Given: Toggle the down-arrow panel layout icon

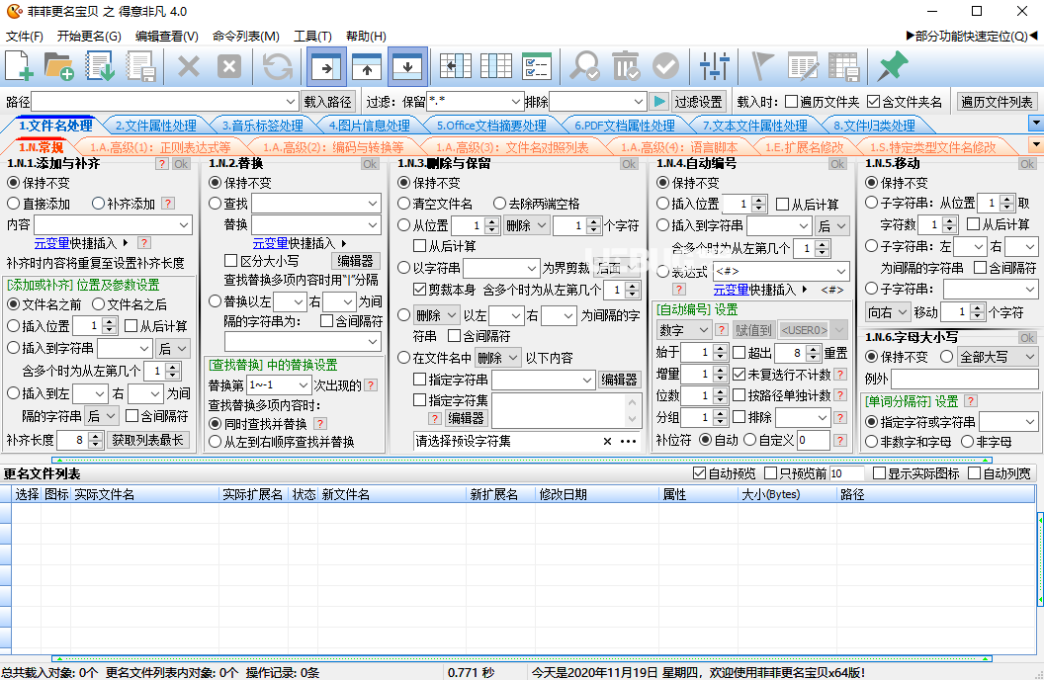Looking at the screenshot, I should [407, 66].
